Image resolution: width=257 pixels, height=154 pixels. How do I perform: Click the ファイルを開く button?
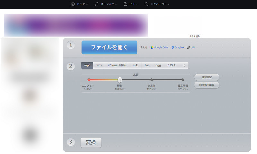coord(109,47)
